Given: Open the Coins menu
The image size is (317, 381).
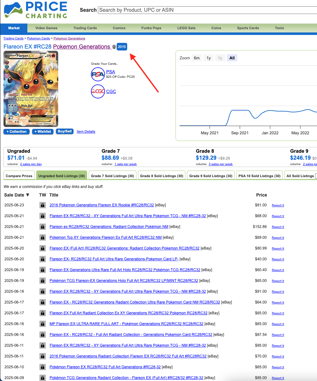Looking at the screenshot, I should point(216,28).
